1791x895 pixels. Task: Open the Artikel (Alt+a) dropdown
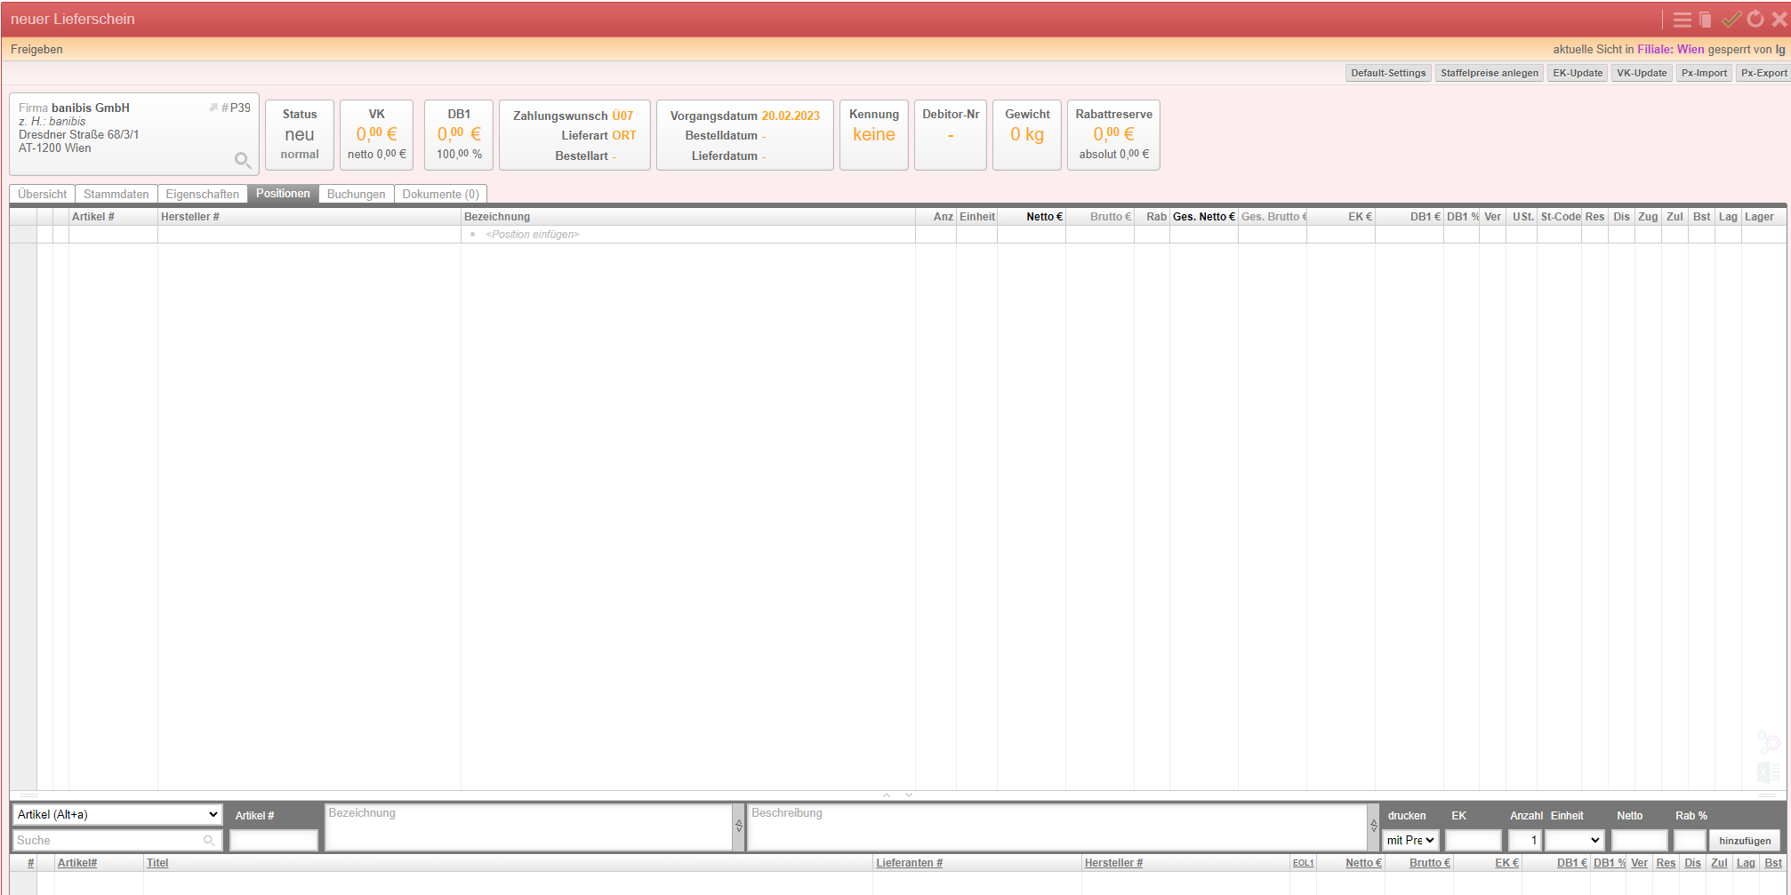coord(116,814)
